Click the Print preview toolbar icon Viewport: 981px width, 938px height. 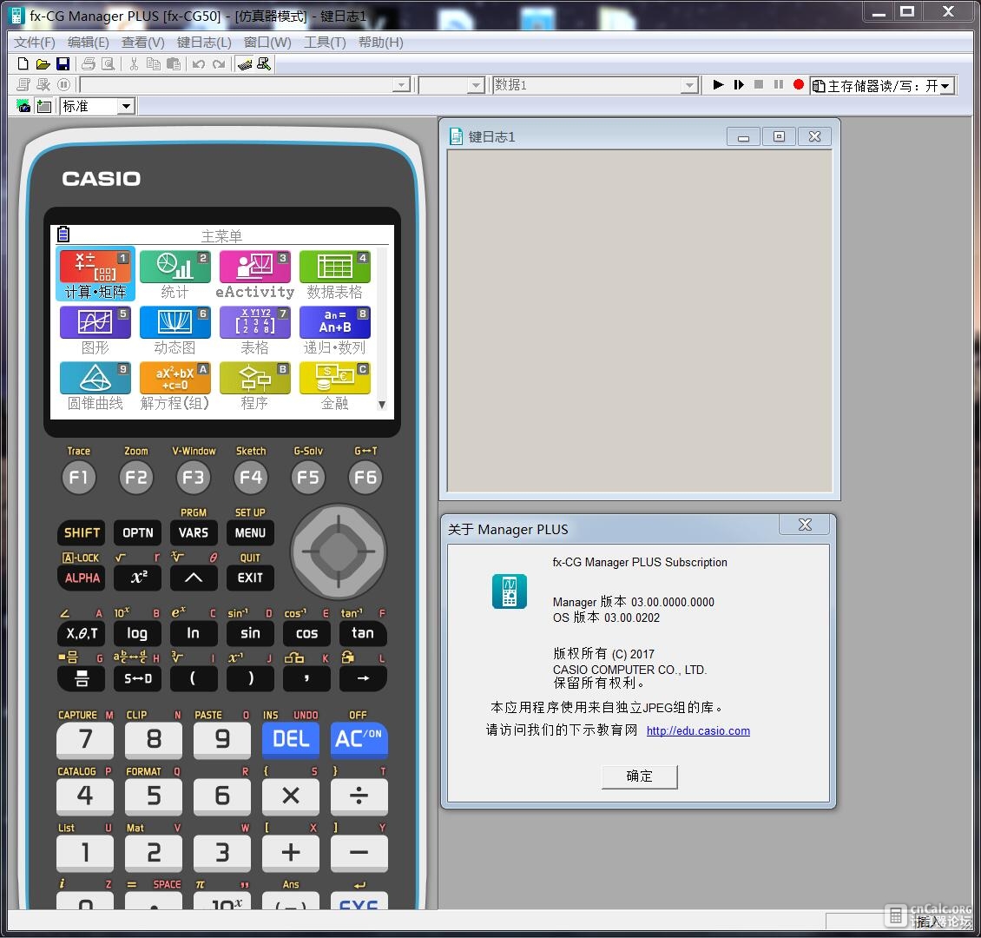click(109, 63)
